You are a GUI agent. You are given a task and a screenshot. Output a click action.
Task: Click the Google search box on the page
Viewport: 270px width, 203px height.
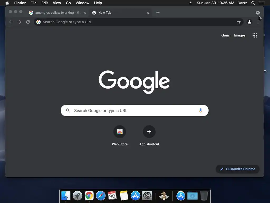click(x=134, y=110)
